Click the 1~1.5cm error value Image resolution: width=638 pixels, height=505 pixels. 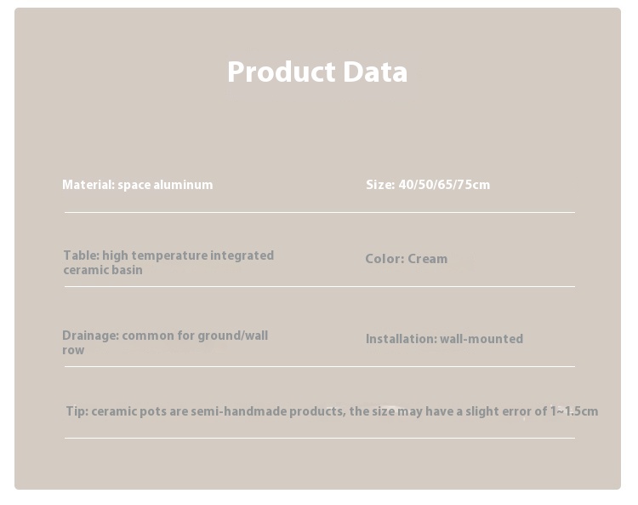[574, 411]
